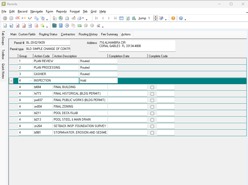
Task: Click the green map icon
Action: pyautogui.click(x=54, y=25)
